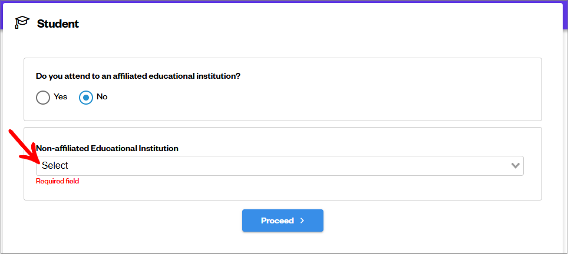Select the Yes radio button
Image resolution: width=568 pixels, height=254 pixels.
point(43,98)
